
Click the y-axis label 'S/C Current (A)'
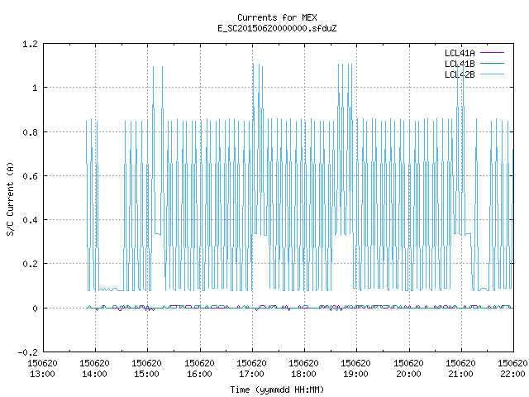pyautogui.click(x=11, y=198)
